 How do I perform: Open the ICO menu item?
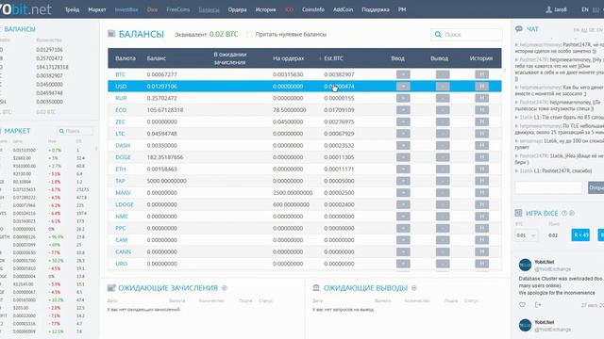[x=289, y=9]
